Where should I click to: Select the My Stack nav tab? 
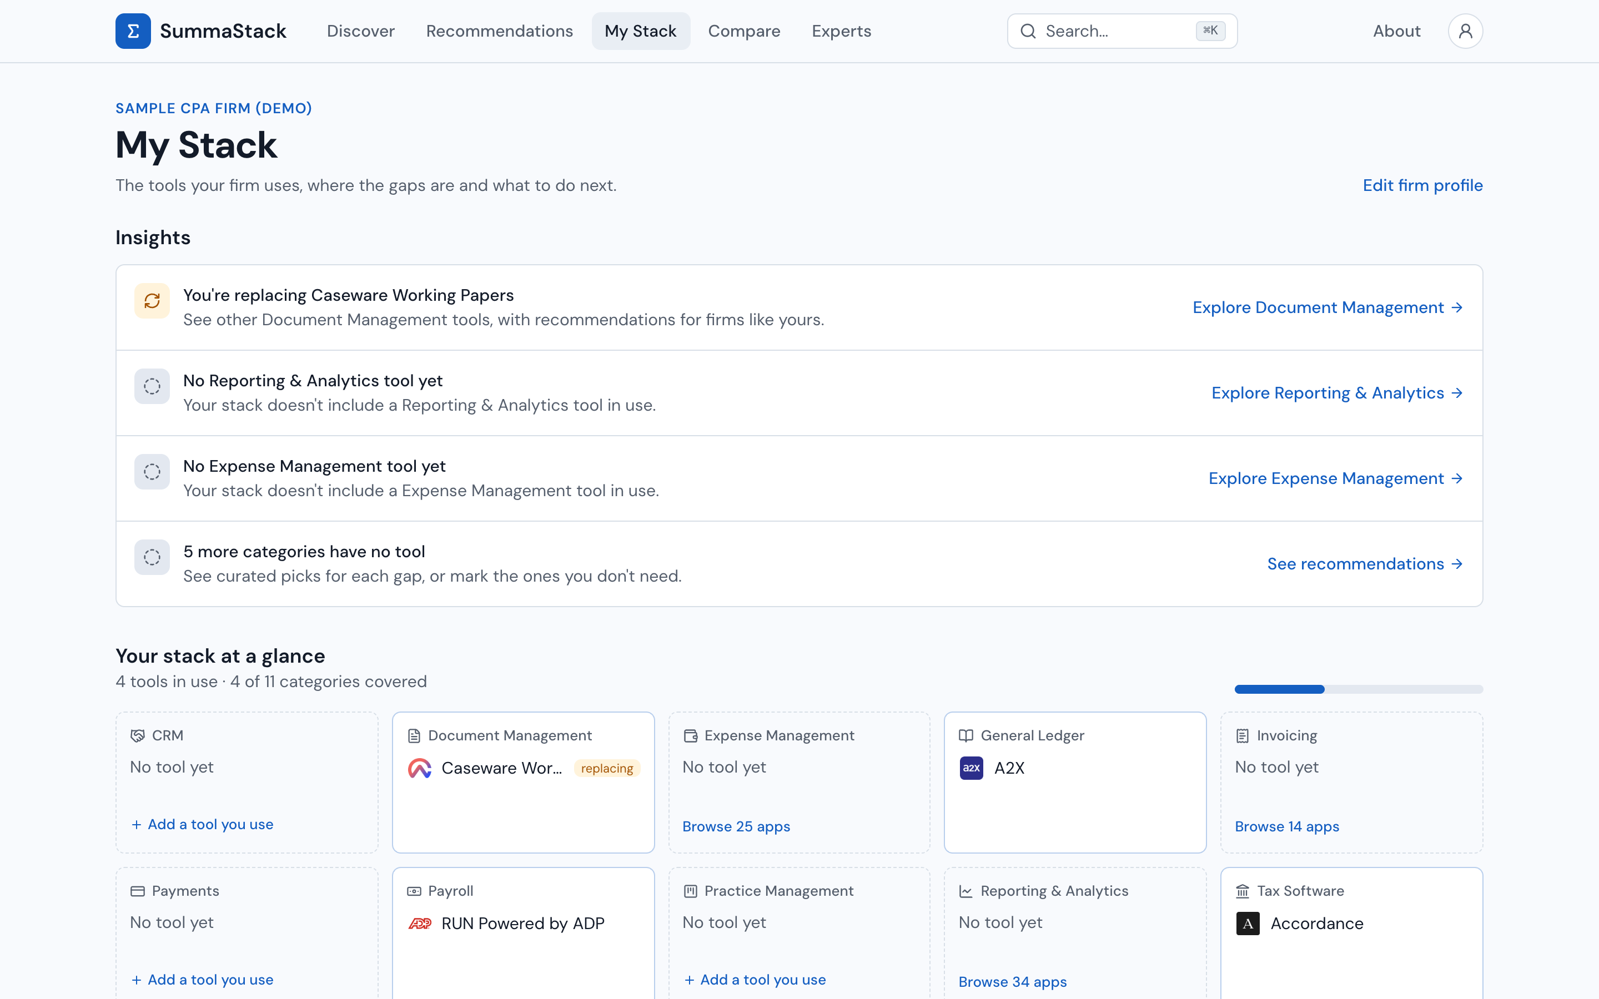tap(640, 31)
